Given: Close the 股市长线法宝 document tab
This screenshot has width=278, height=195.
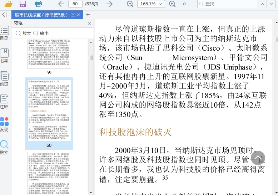Looking at the screenshot, I should click(x=79, y=15).
